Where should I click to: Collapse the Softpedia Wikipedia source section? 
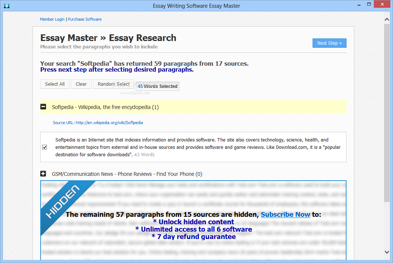coord(43,107)
